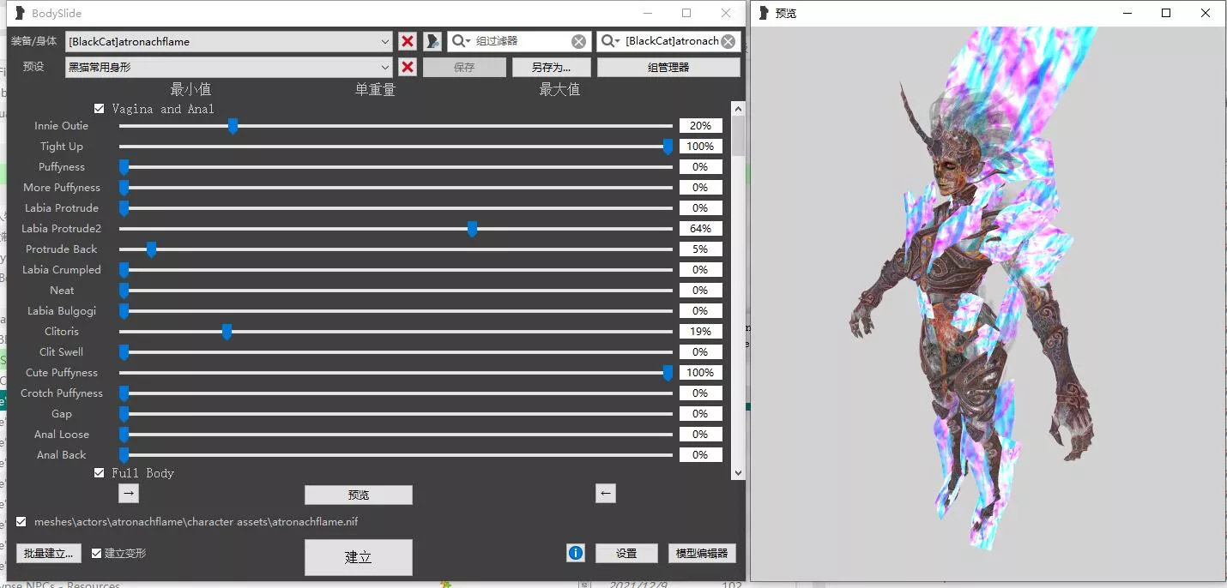The width and height of the screenshot is (1227, 588).
Task: Delete preset with red X beside preset dropdown
Action: [x=408, y=67]
